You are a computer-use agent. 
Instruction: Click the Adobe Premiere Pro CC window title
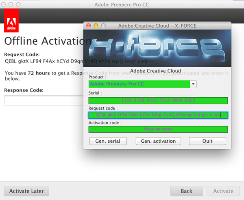tap(122, 4)
